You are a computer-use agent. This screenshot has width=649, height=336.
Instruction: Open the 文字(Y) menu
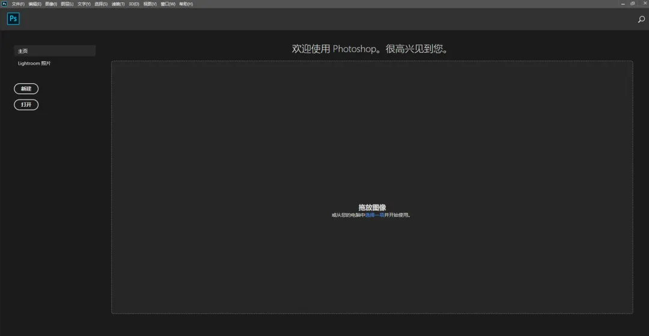tap(84, 4)
